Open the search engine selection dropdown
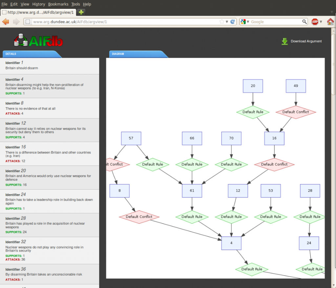Image resolution: width=336 pixels, height=288 pixels. pyautogui.click(x=248, y=21)
